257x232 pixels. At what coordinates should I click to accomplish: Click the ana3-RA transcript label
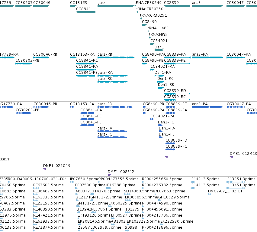pyautogui.click(x=200, y=54)
